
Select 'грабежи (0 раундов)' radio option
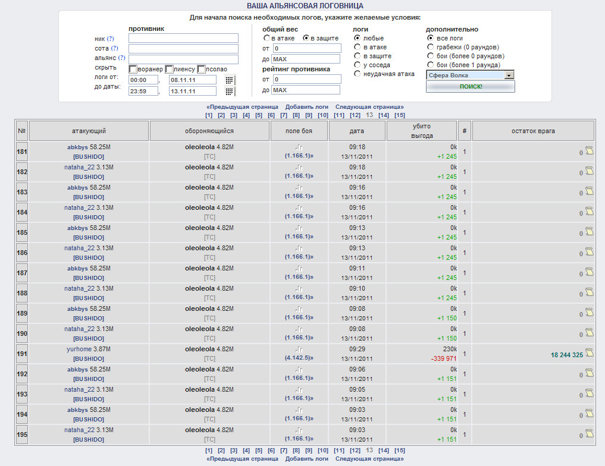click(x=430, y=47)
